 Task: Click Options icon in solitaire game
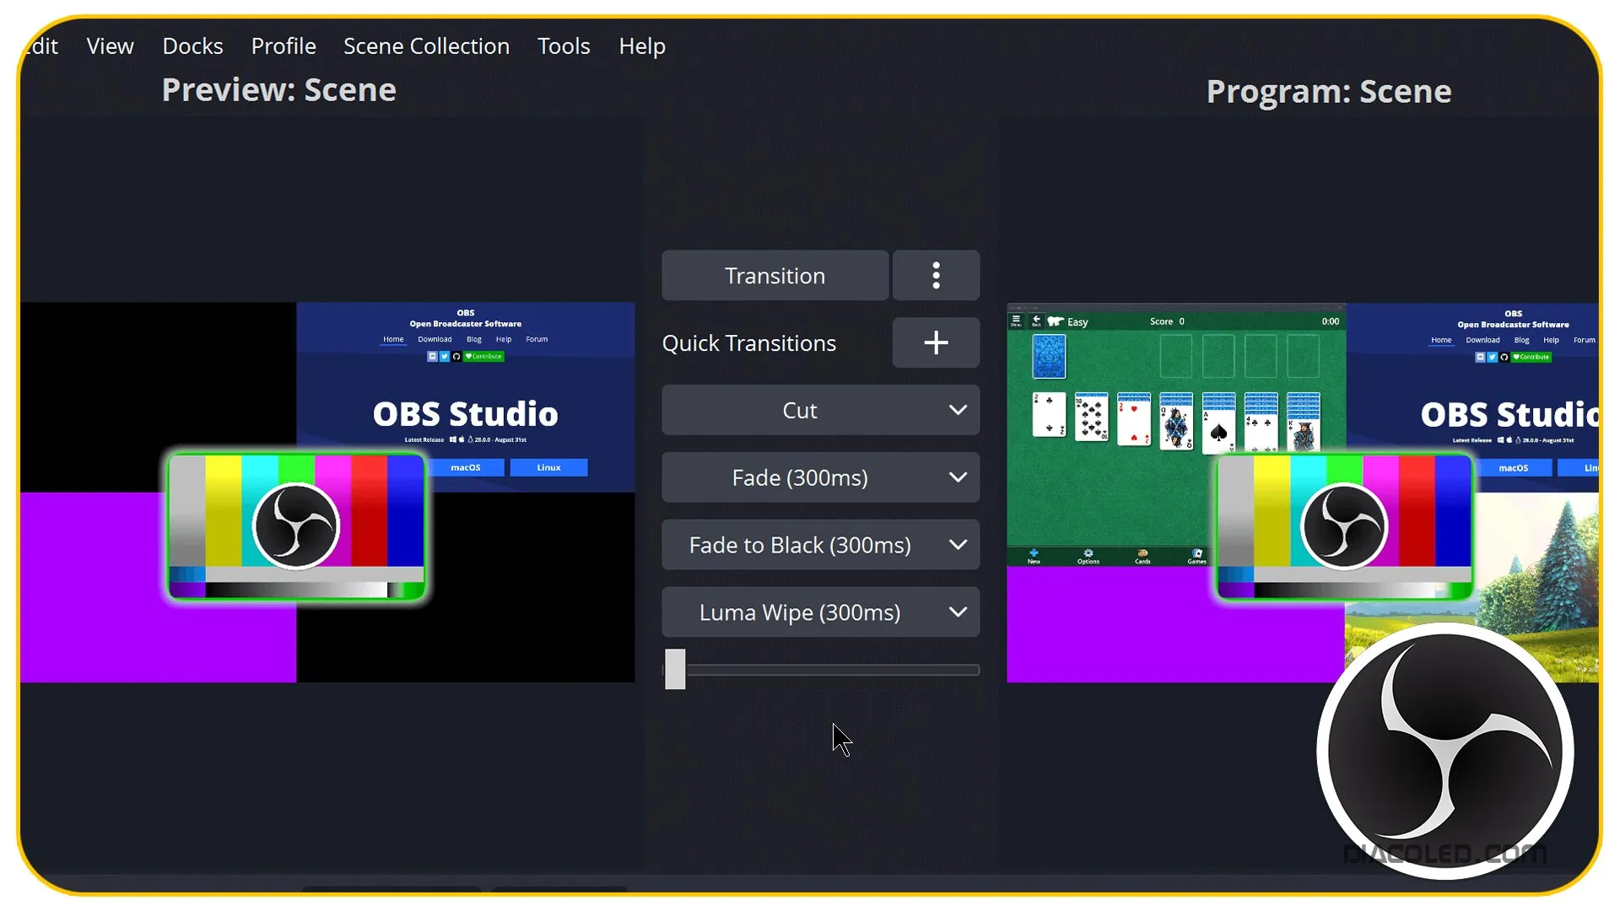[x=1088, y=557]
